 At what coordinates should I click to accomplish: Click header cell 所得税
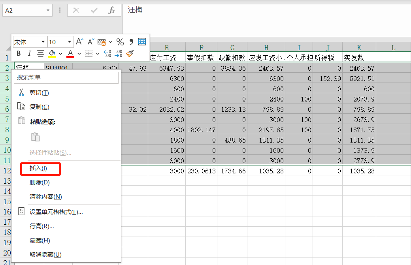coord(327,58)
